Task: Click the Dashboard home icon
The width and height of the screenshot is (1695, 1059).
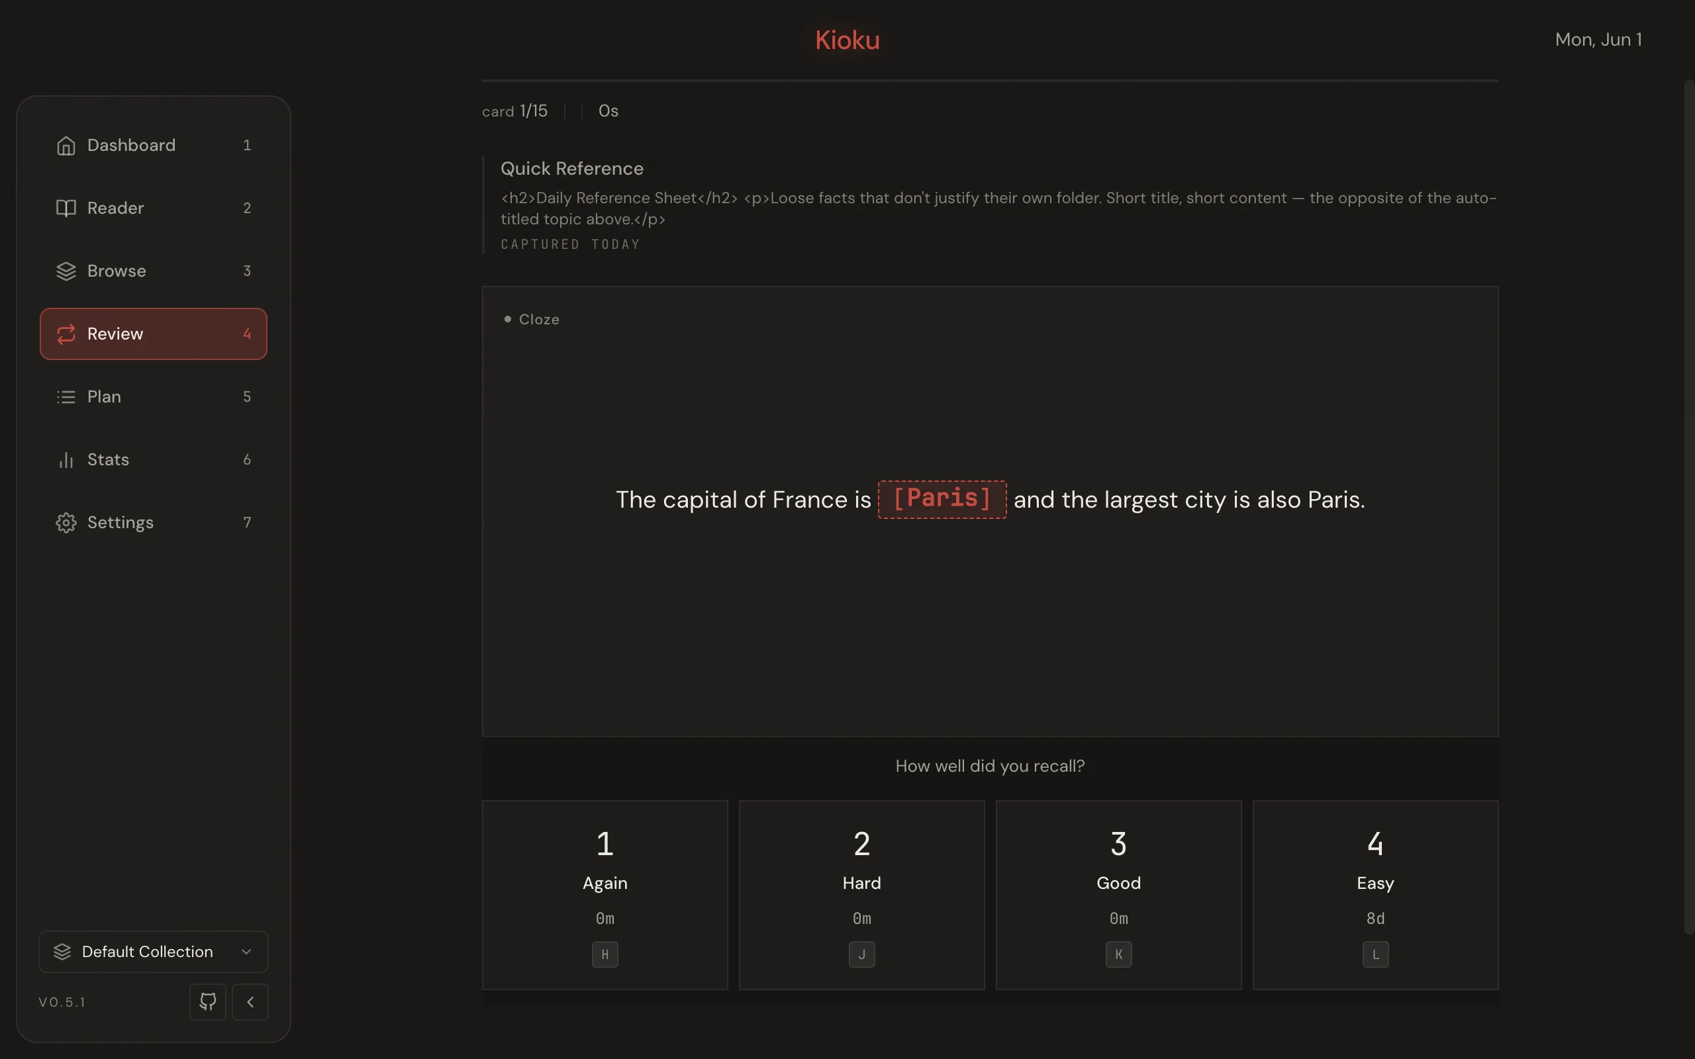Action: [x=66, y=145]
